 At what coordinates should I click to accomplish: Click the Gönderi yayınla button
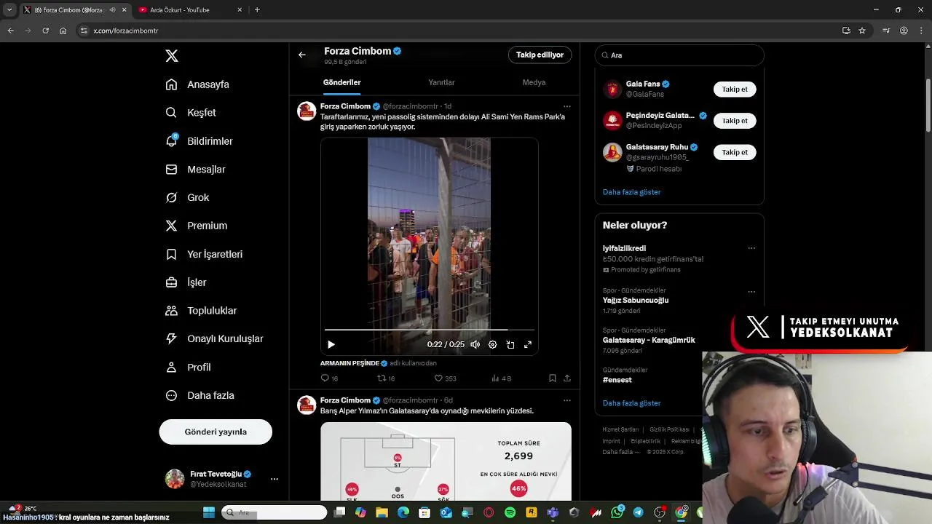click(x=216, y=432)
